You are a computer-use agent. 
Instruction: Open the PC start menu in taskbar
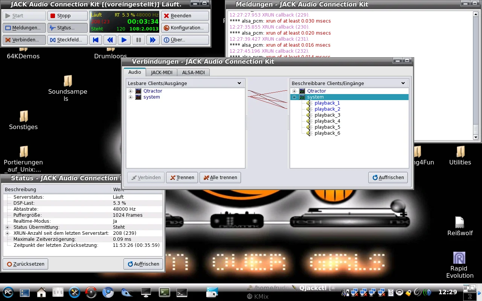(x=8, y=292)
